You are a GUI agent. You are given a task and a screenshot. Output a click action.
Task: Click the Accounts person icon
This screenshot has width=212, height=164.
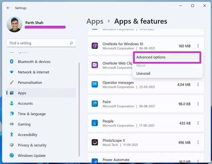[x=12, y=103]
